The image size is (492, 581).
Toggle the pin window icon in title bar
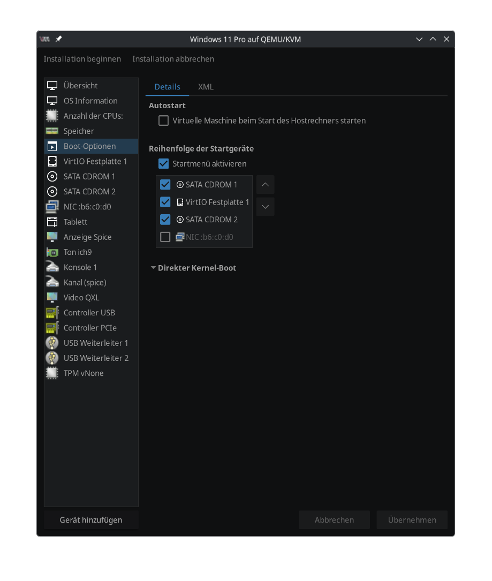(x=59, y=39)
